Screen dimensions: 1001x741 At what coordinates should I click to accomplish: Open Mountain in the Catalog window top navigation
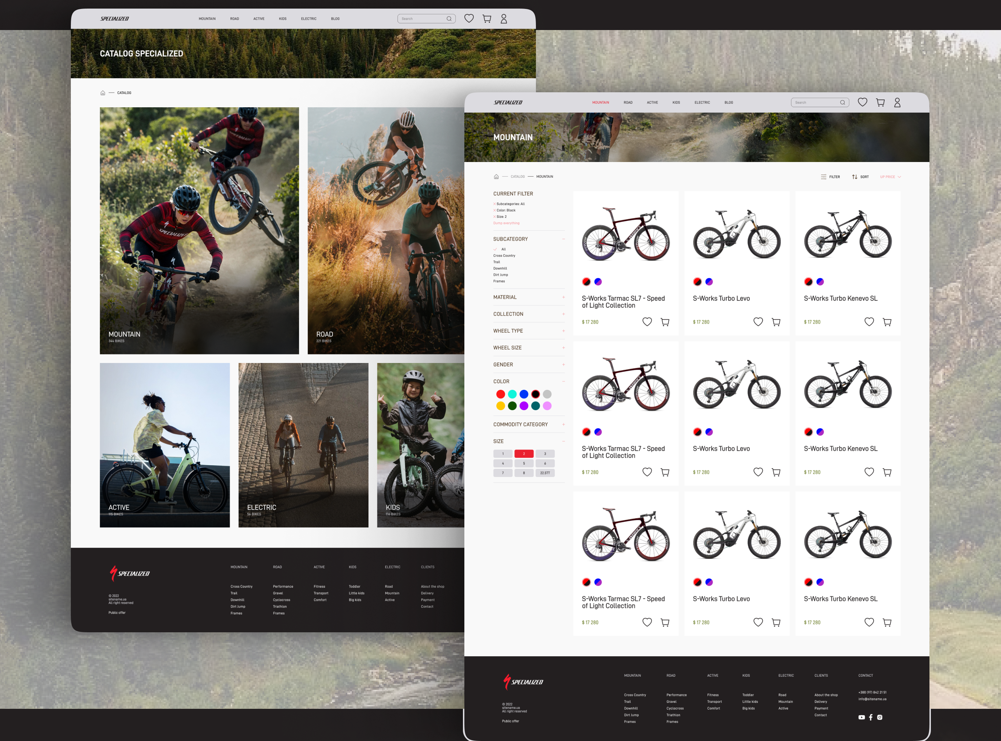(x=207, y=19)
